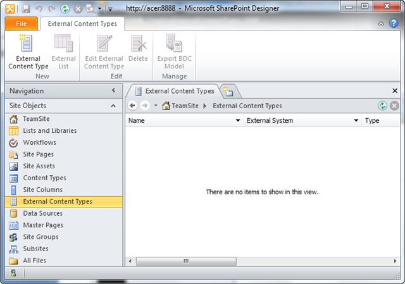Open Data Sources in the navigation pane
This screenshot has height=284, width=405.
63,214
